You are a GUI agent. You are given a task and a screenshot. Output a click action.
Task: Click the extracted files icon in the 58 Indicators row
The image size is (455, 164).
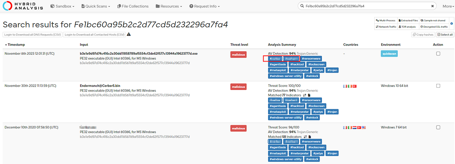310,136
